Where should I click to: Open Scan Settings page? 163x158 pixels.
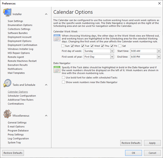pos(15,21)
